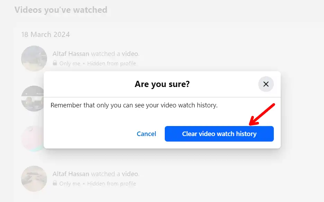Cancel clearing the watch history
The image size is (324, 202).
(x=146, y=134)
